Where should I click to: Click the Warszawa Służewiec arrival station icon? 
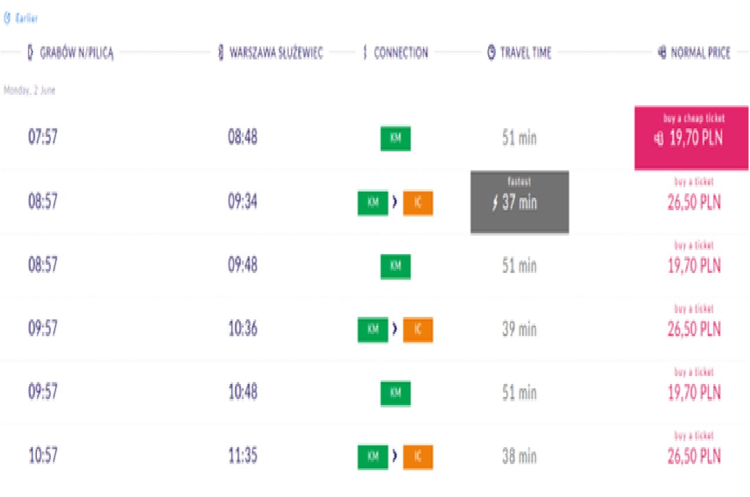pos(221,53)
